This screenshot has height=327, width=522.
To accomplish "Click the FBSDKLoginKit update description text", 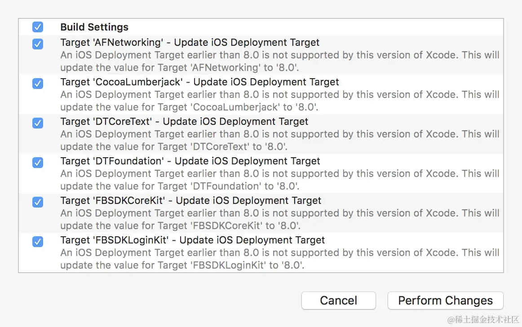I will click(279, 259).
